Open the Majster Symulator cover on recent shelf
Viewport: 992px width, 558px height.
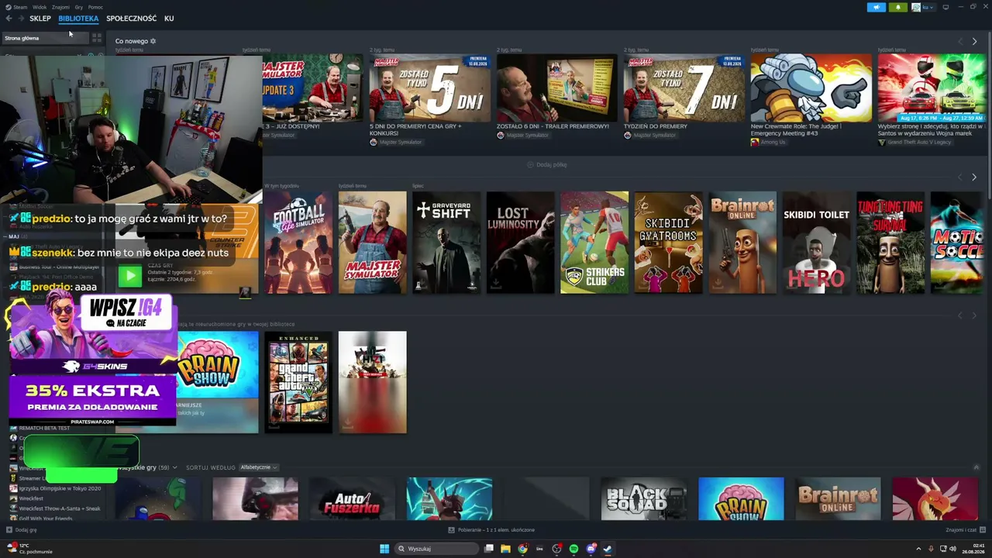pyautogui.click(x=372, y=243)
